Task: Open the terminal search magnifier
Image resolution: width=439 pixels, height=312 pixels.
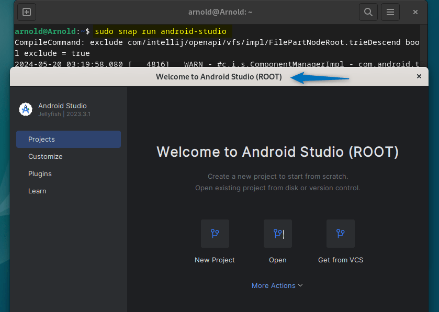Action: (368, 11)
